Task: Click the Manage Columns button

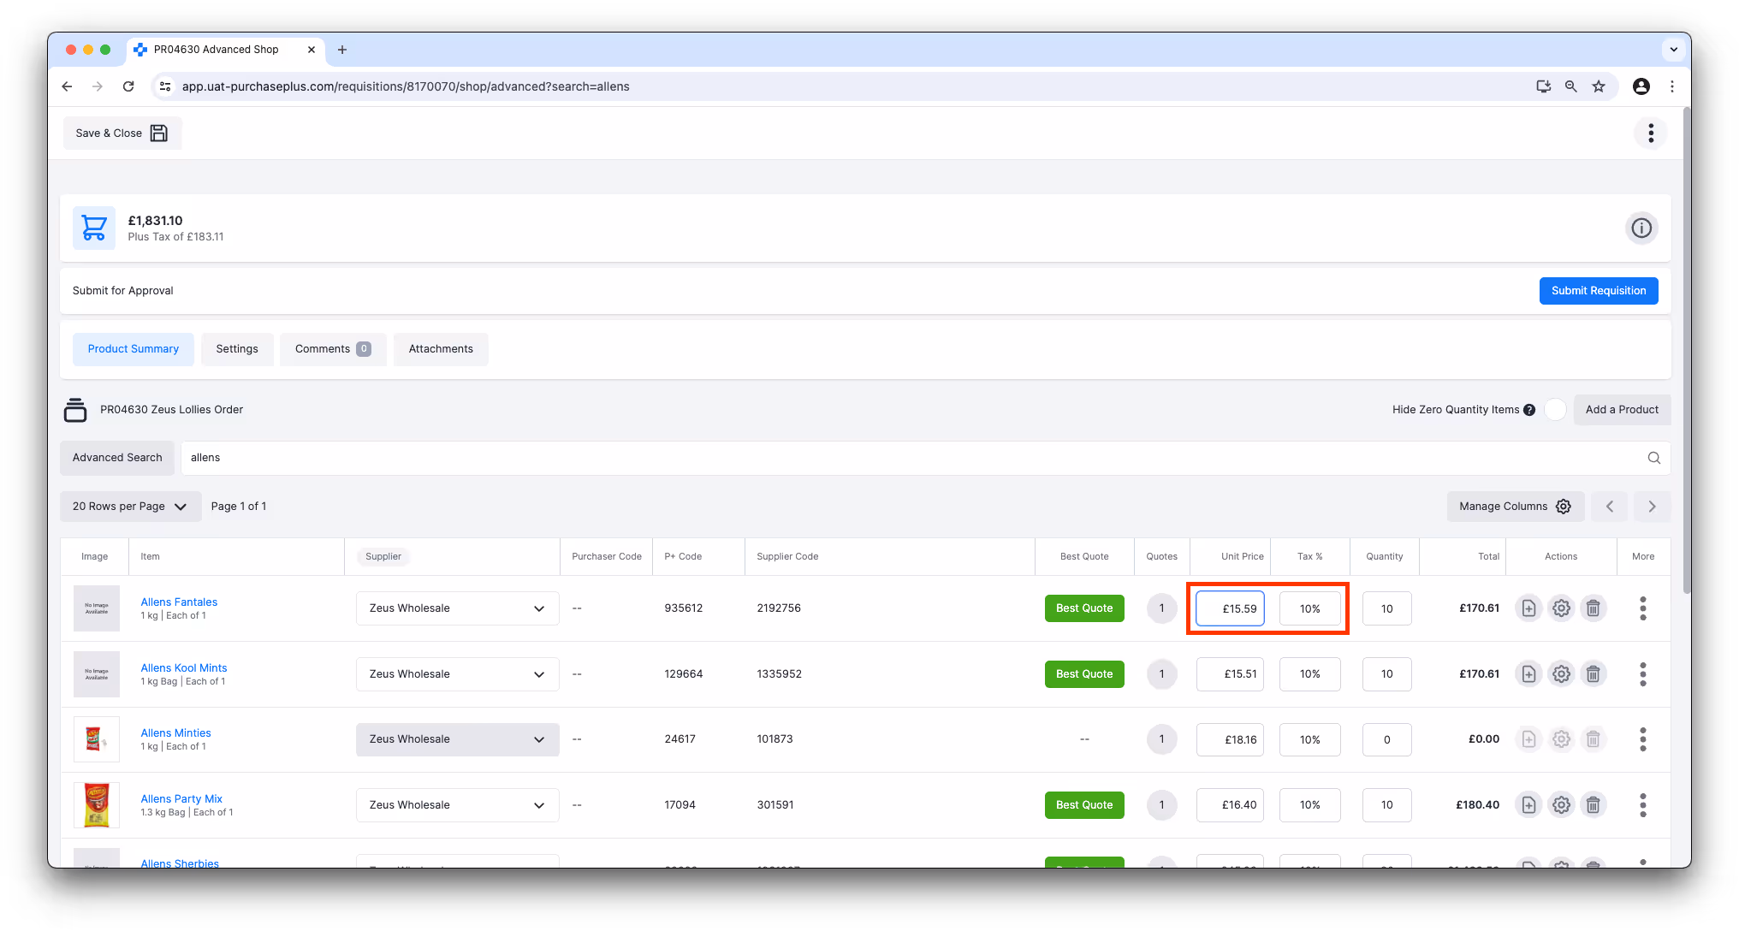Action: pyautogui.click(x=1515, y=507)
